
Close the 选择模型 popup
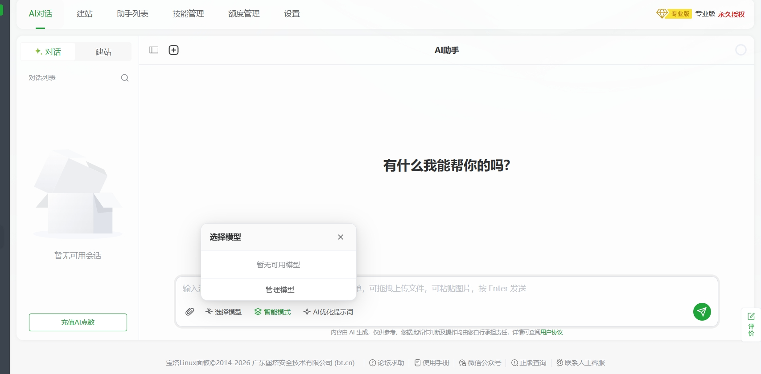[x=341, y=237]
